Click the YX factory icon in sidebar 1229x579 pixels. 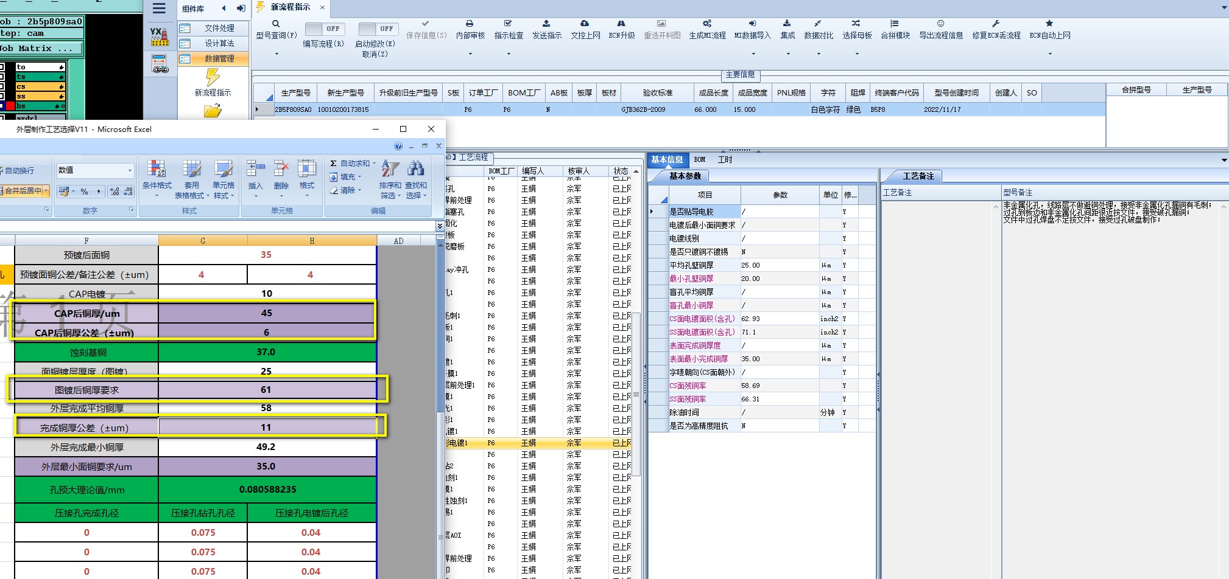pyautogui.click(x=160, y=36)
